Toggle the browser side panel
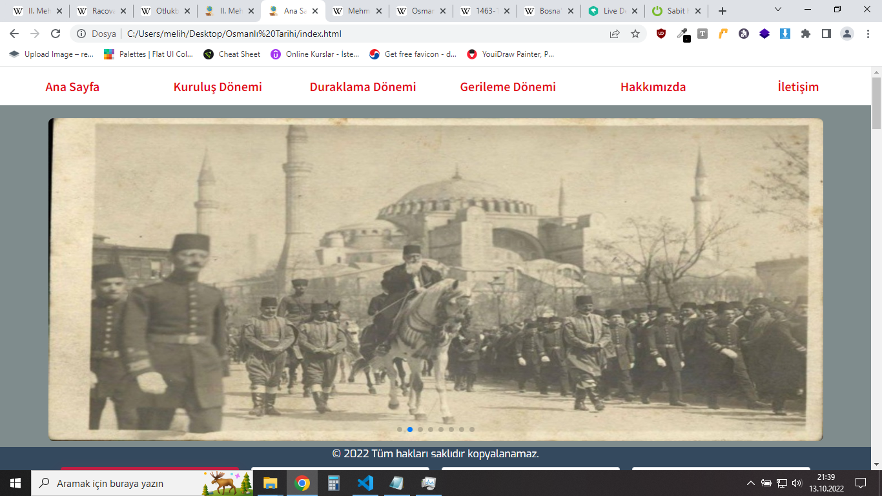The image size is (882, 496). coord(826,34)
